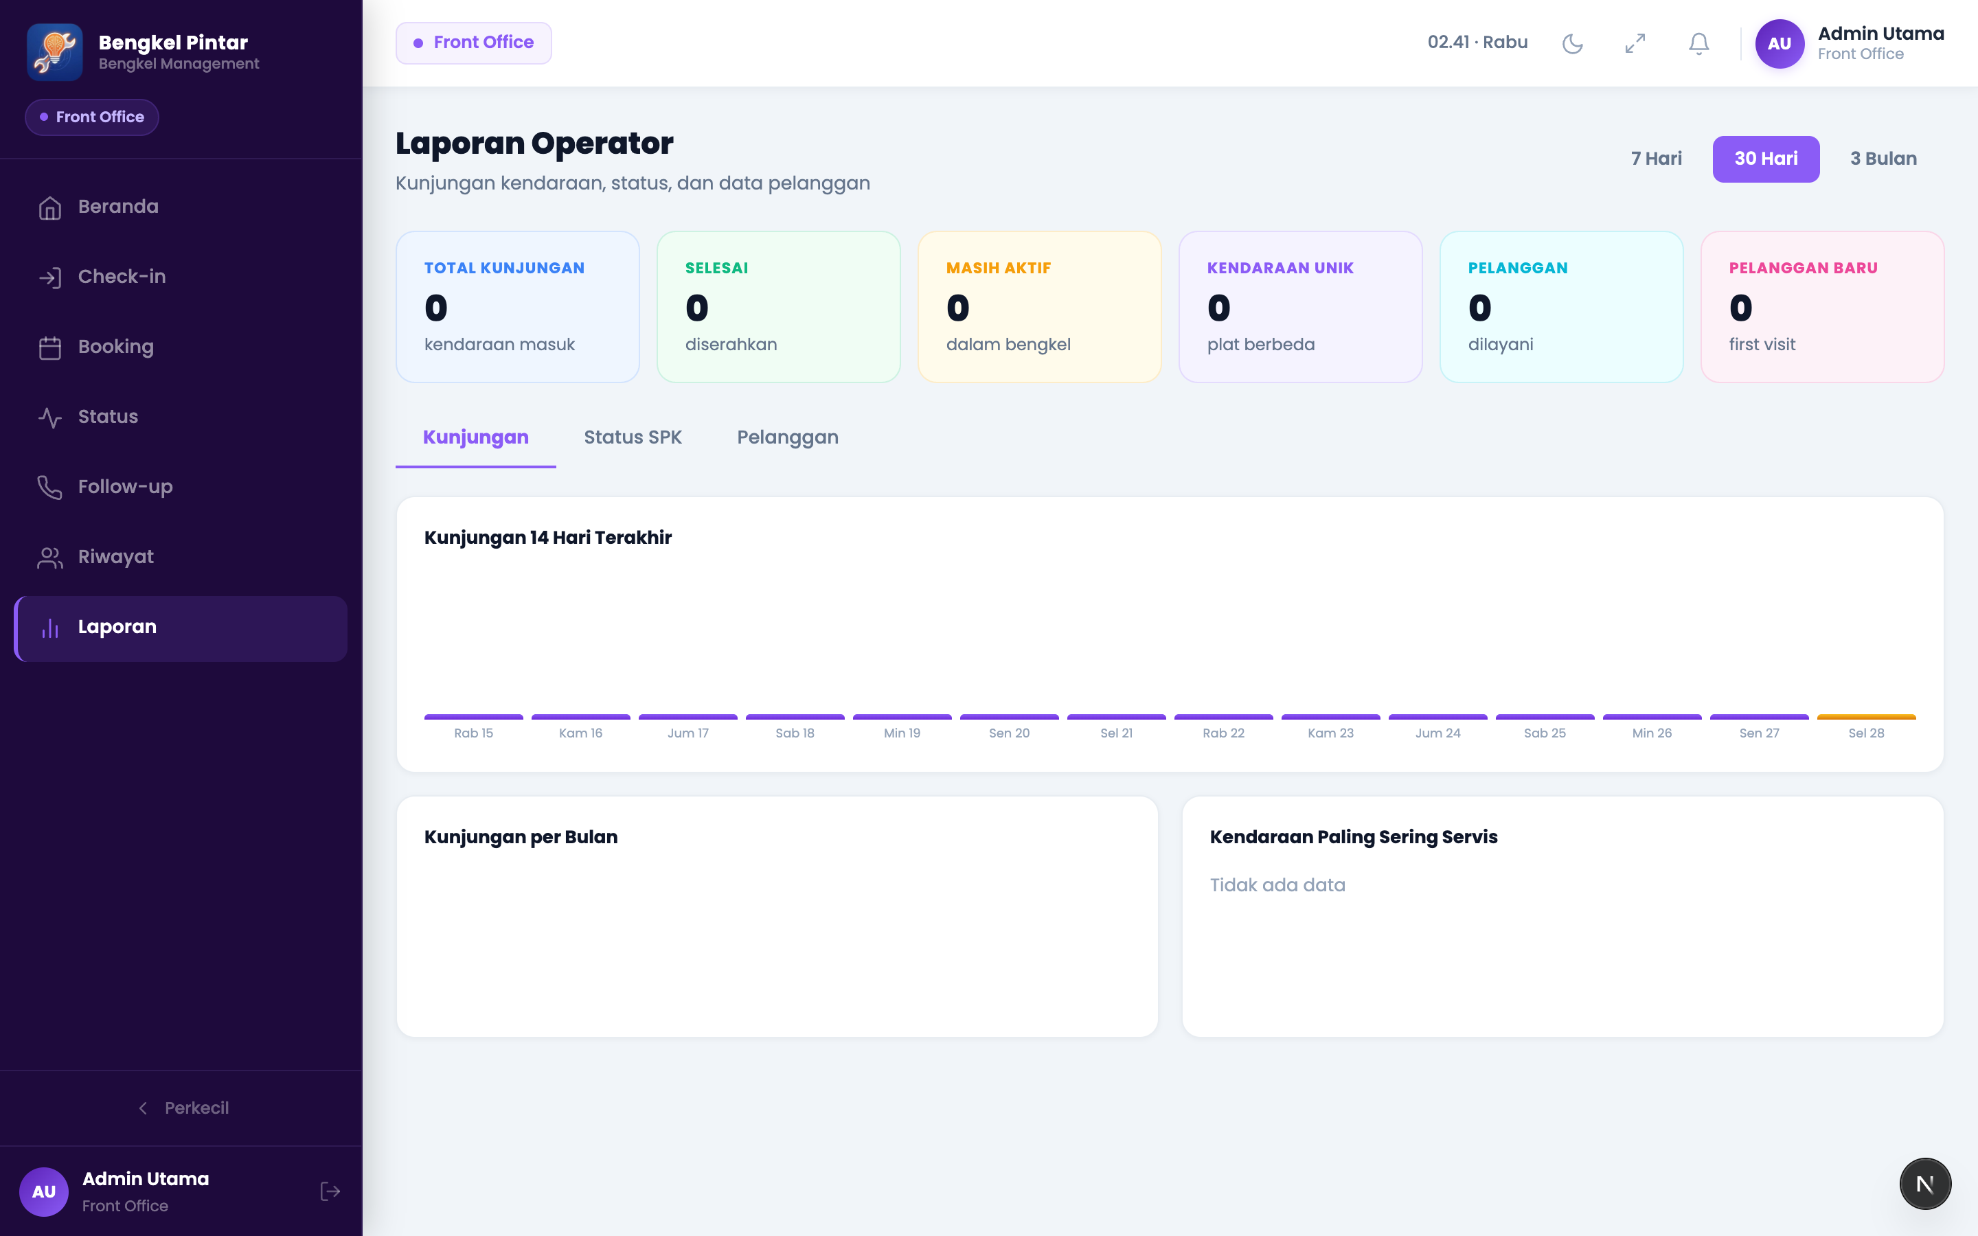The image size is (1978, 1236).
Task: Switch to the Status SPK tab
Action: click(x=633, y=437)
